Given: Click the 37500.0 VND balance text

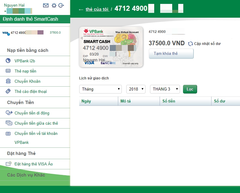Looking at the screenshot, I should pos(166,43).
